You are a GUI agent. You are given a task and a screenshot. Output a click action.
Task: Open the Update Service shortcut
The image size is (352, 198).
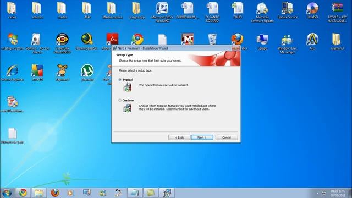(287, 10)
